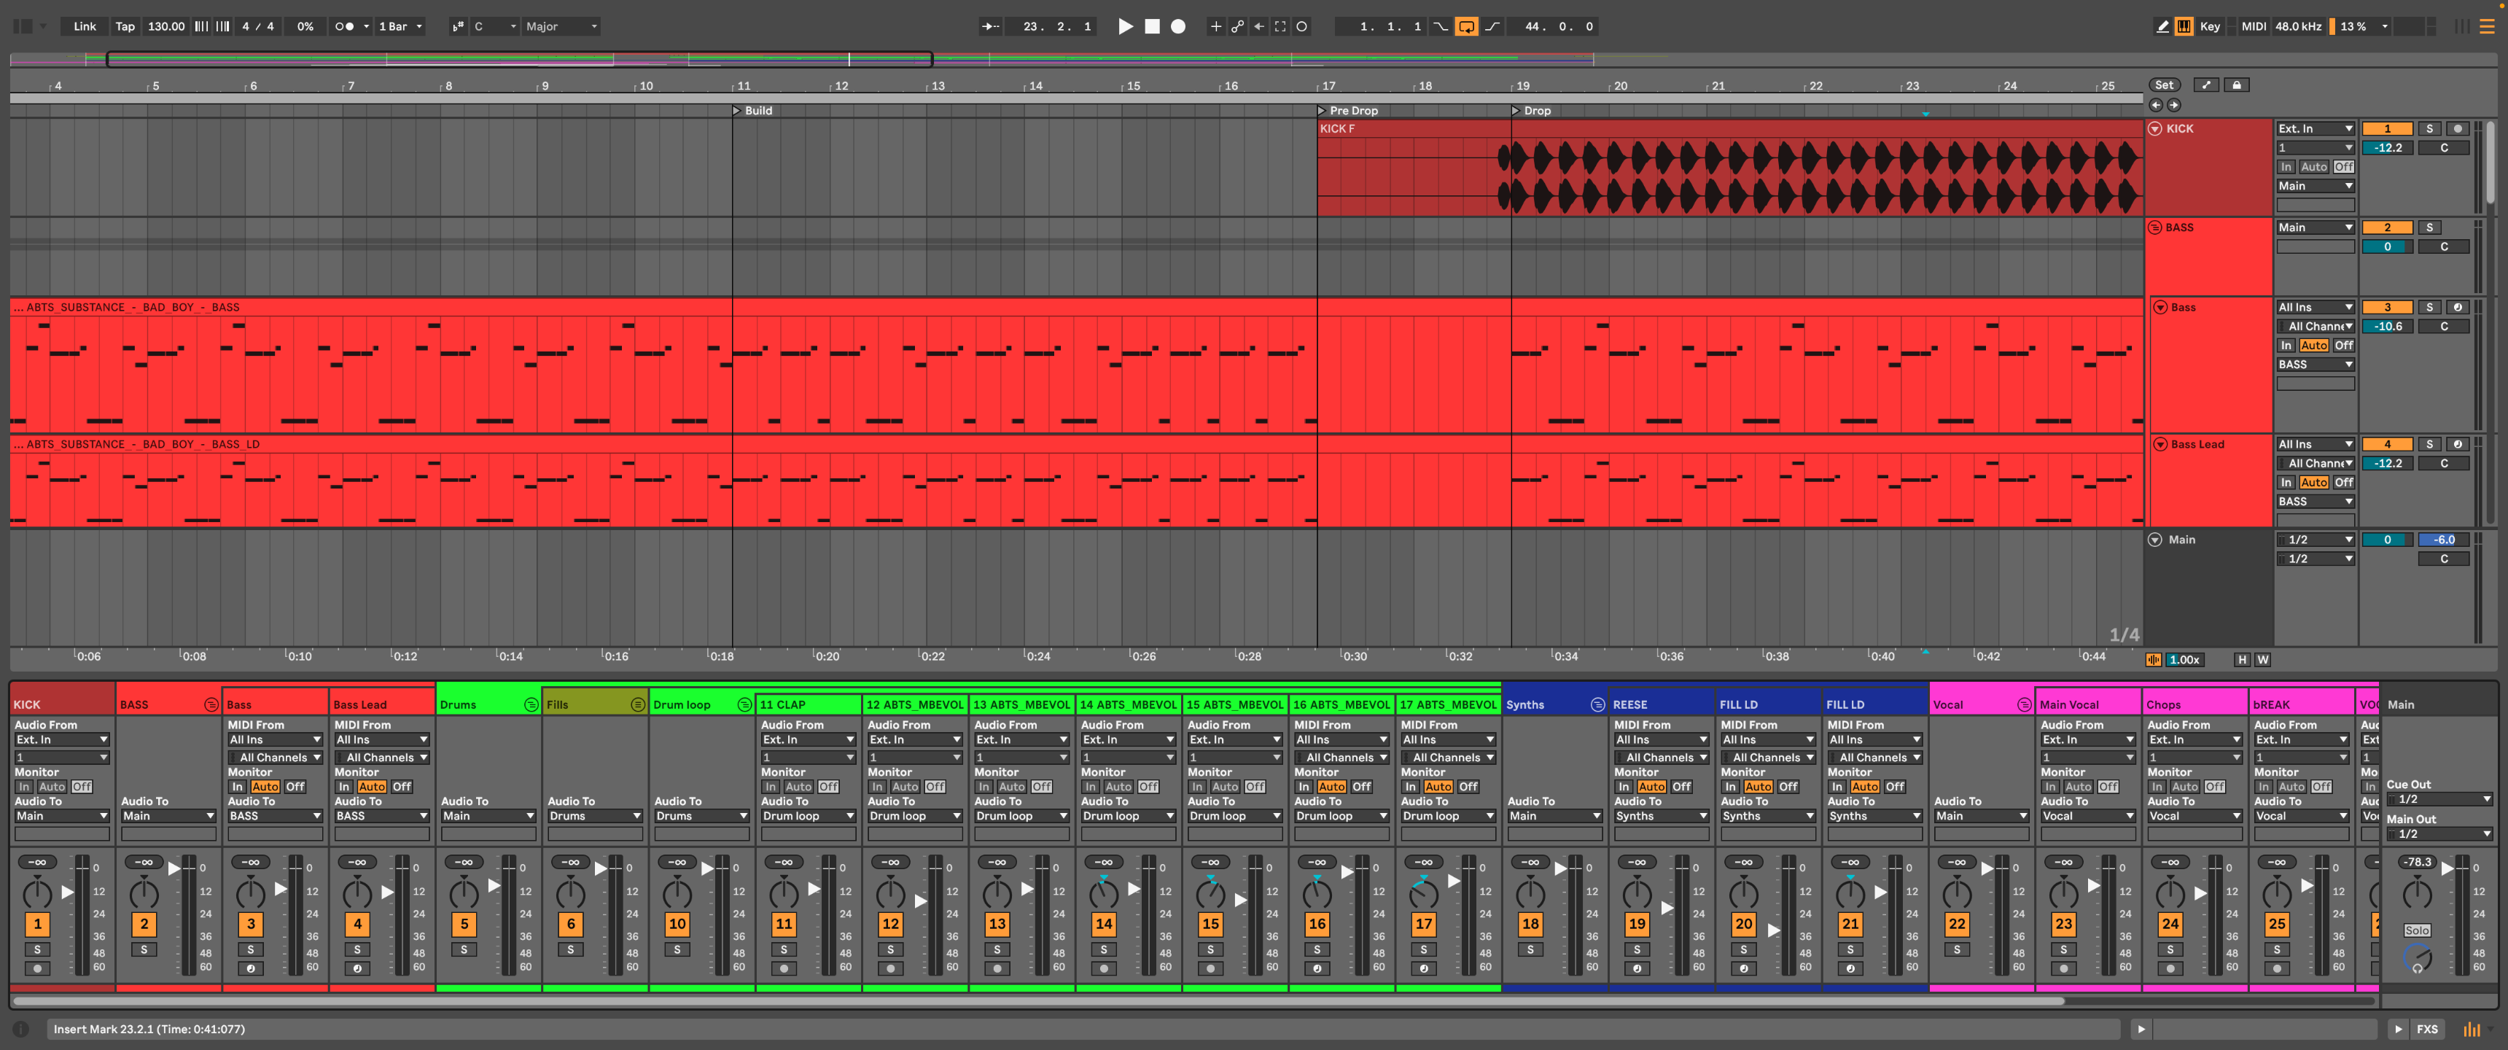This screenshot has height=1050, width=2508.
Task: Open the Major scale dropdown
Action: coord(561,26)
